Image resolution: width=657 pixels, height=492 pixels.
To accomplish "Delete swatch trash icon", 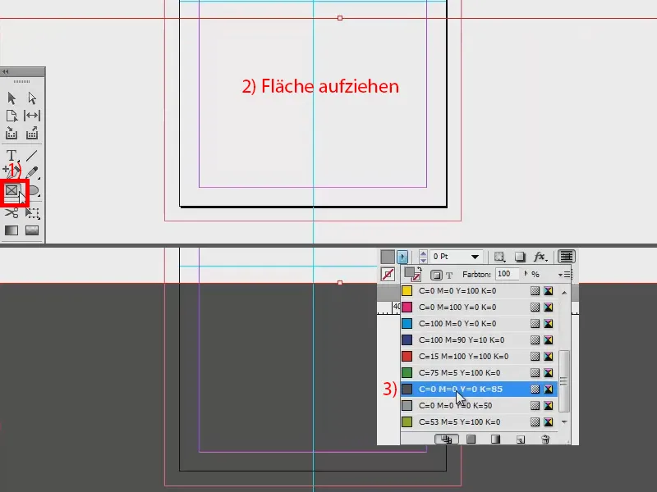I will 545,439.
